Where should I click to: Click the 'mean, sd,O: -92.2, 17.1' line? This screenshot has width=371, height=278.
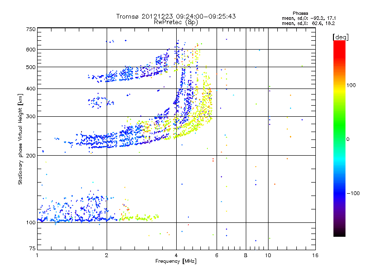point(309,18)
